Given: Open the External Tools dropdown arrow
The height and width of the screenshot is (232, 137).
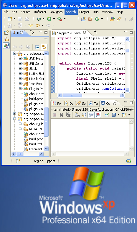Looking at the screenshot, I should [65, 19].
